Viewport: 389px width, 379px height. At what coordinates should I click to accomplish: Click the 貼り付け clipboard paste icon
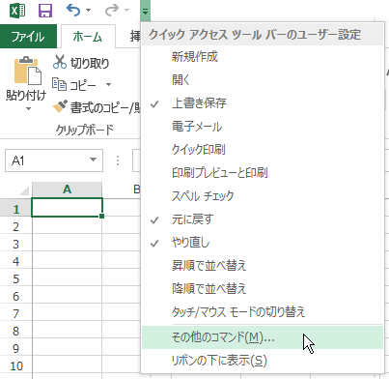point(28,71)
